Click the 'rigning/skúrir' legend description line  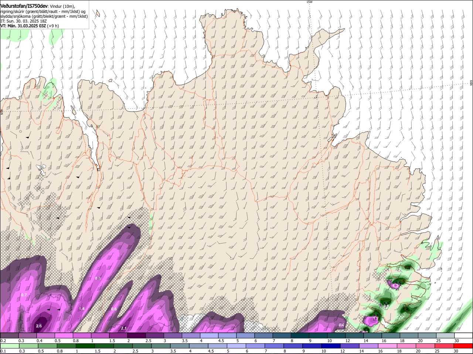pyautogui.click(x=43, y=11)
